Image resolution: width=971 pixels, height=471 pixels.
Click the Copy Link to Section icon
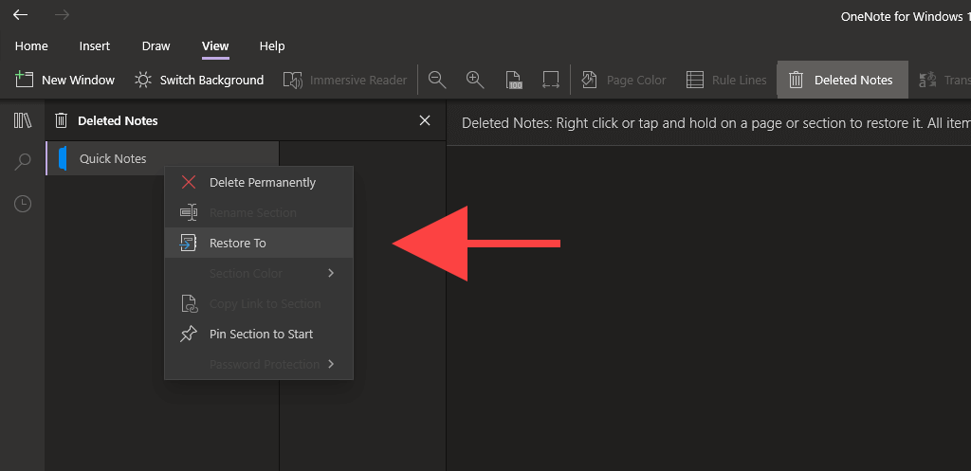189,303
